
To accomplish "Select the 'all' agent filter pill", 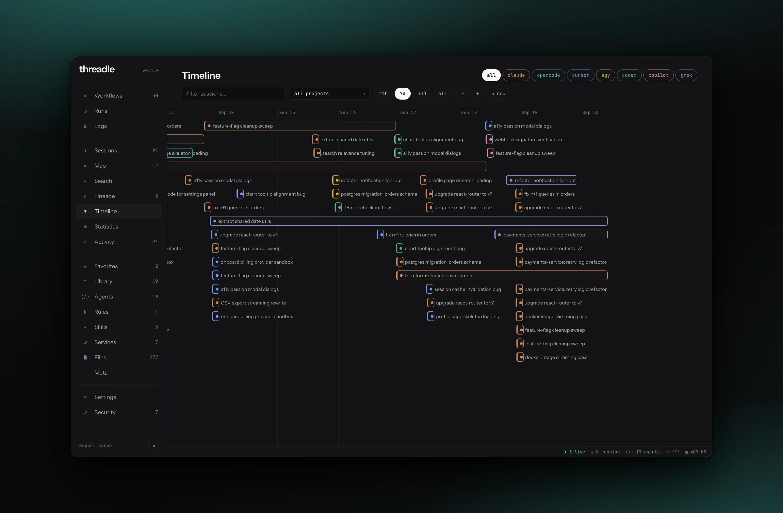I will click(x=491, y=75).
